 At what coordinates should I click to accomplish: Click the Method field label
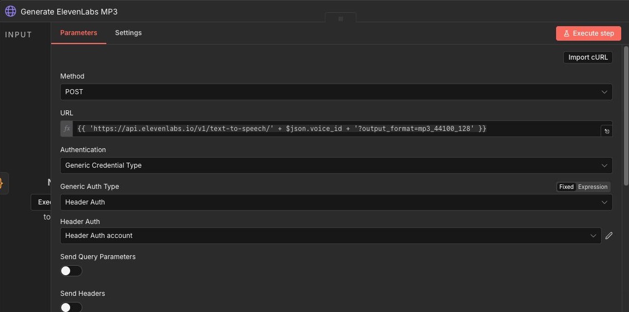pyautogui.click(x=72, y=76)
